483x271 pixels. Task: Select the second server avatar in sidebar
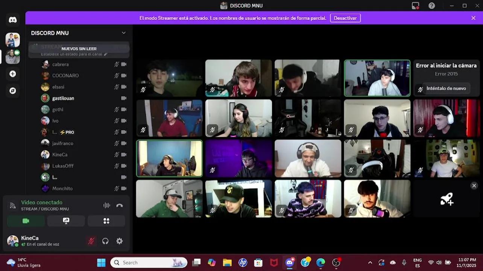[13, 57]
